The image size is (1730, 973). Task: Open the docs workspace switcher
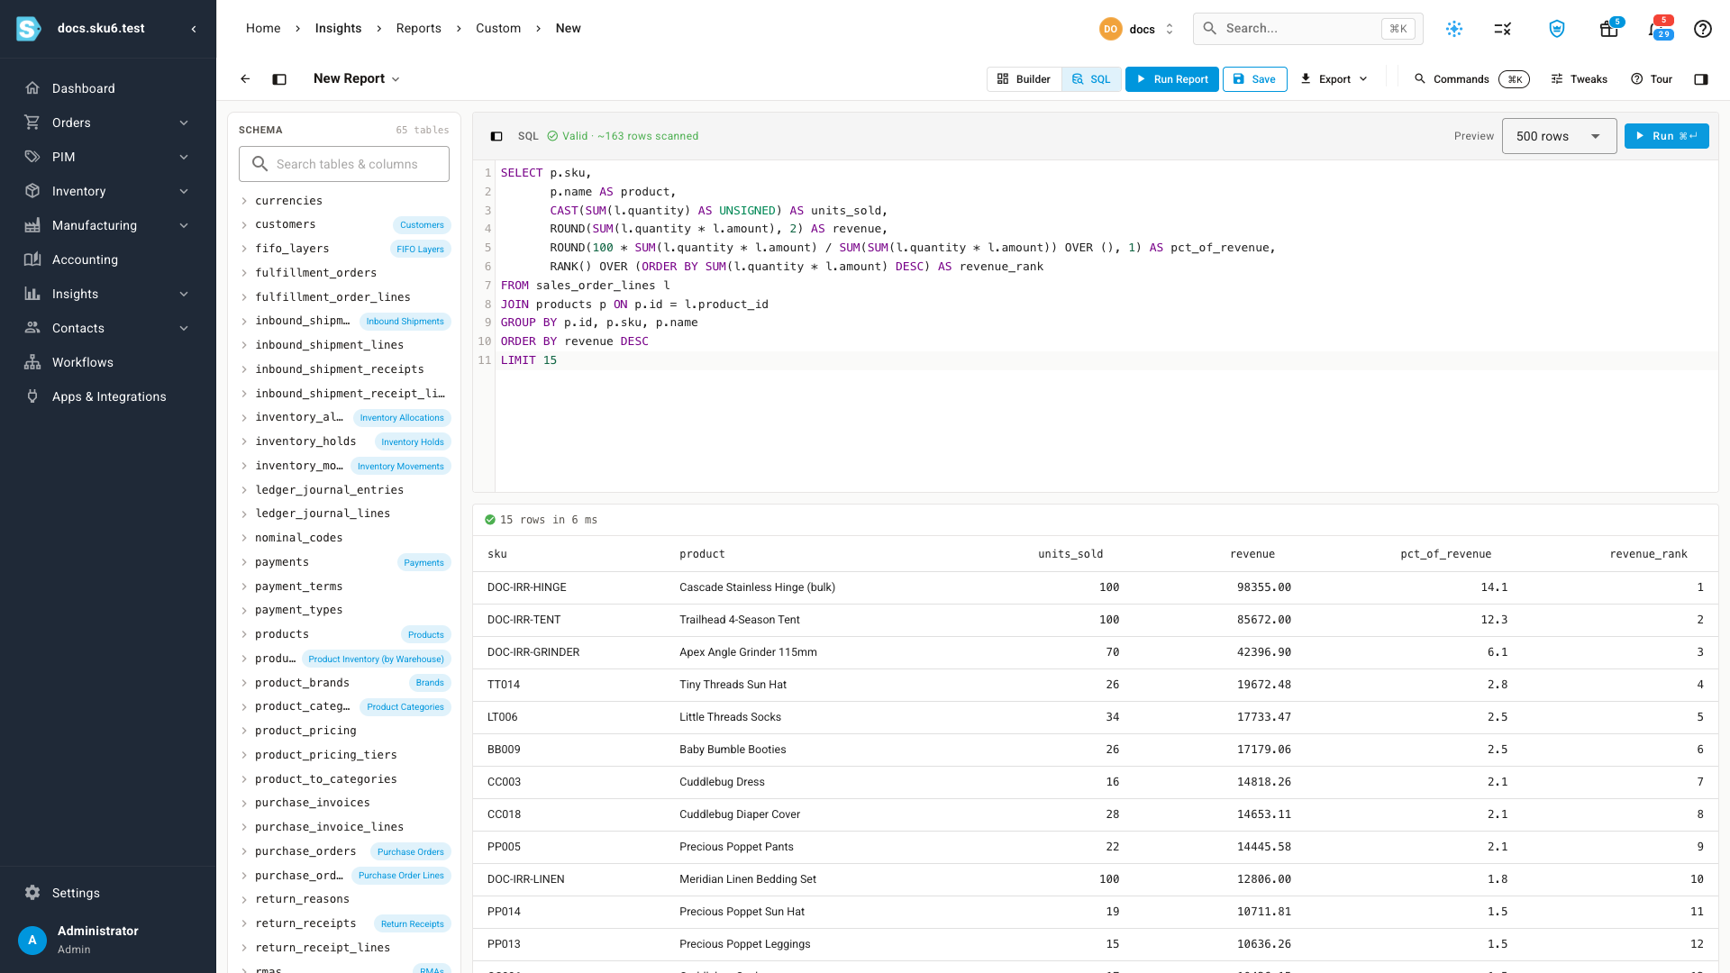[1137, 29]
